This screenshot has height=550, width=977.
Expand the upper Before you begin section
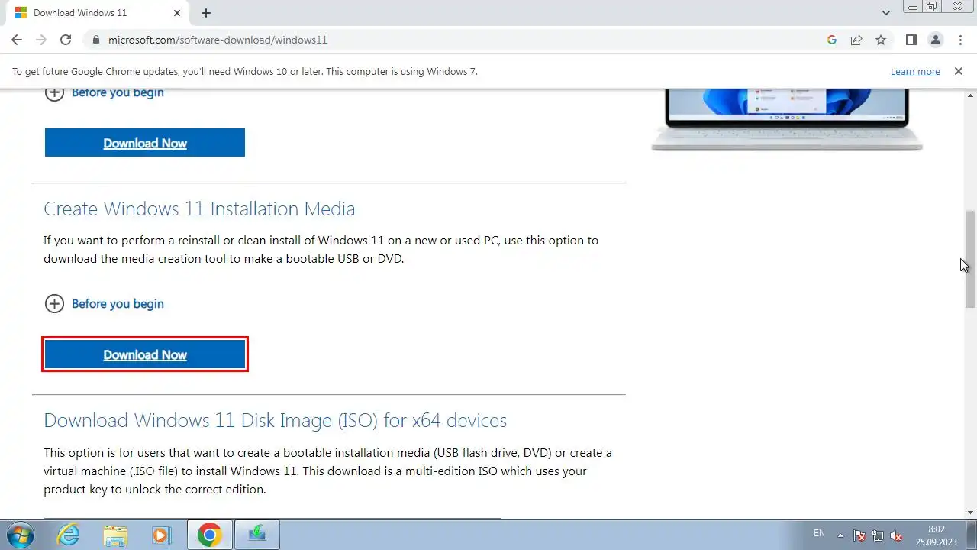point(105,93)
